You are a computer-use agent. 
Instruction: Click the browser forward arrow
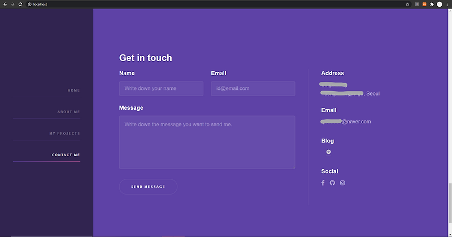tap(12, 4)
